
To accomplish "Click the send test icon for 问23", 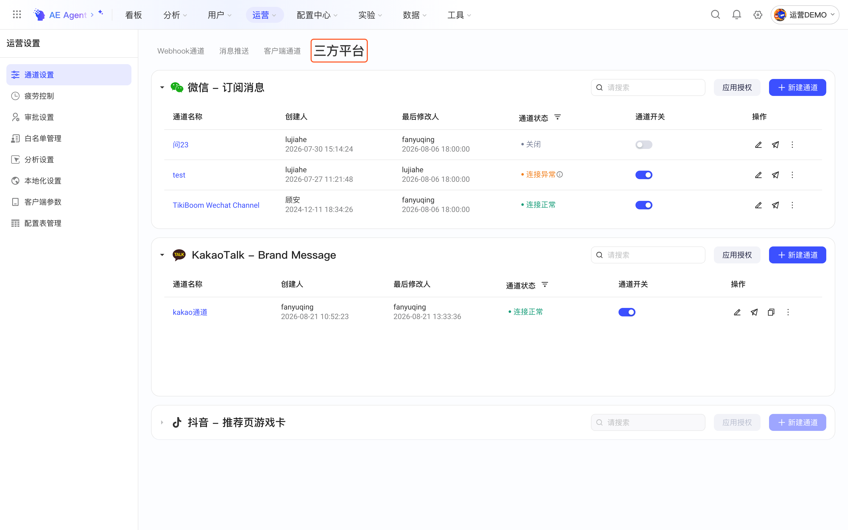I will tap(775, 145).
